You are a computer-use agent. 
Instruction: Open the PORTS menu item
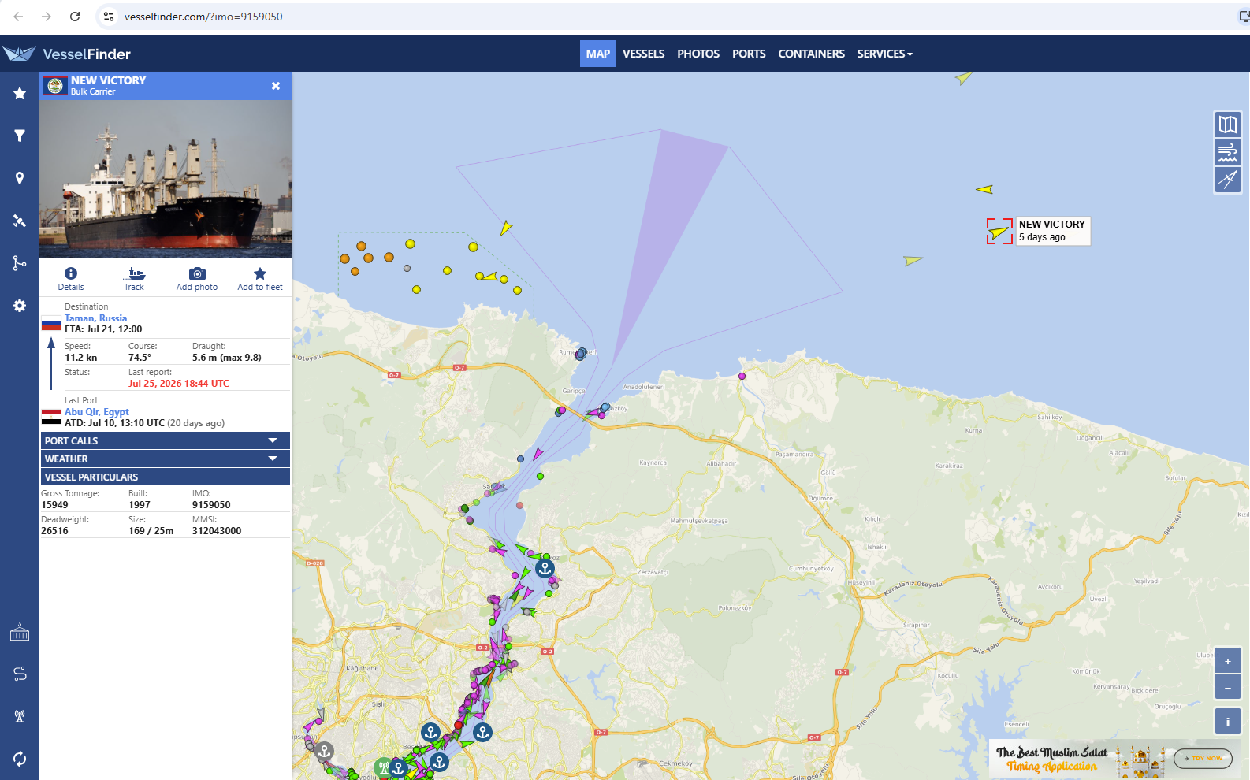pos(749,54)
